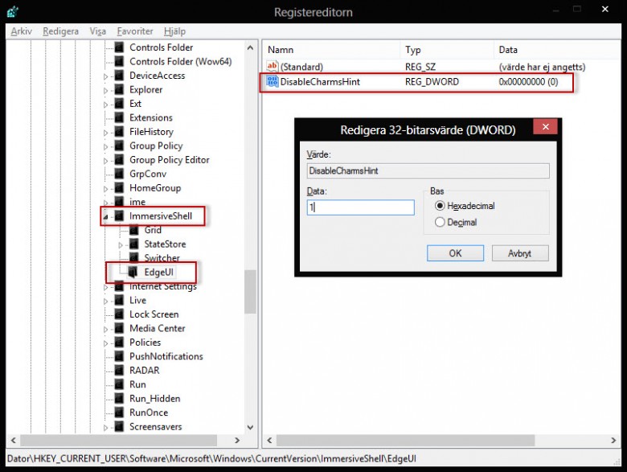This screenshot has width=627, height=472.
Task: Collapse the ImmersiveShell key
Action: 105,217
